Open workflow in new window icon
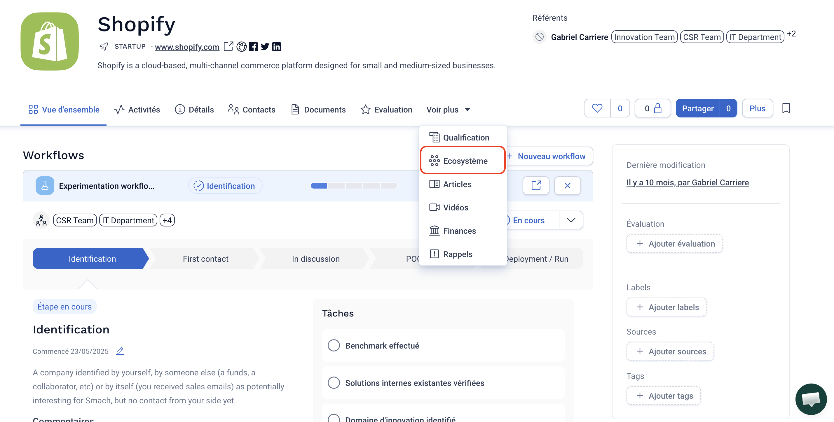 pos(536,186)
